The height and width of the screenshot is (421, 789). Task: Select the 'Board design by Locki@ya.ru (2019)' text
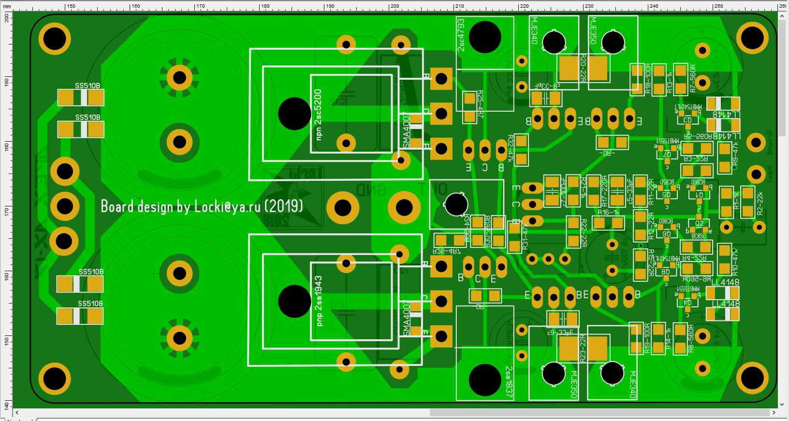coord(202,206)
